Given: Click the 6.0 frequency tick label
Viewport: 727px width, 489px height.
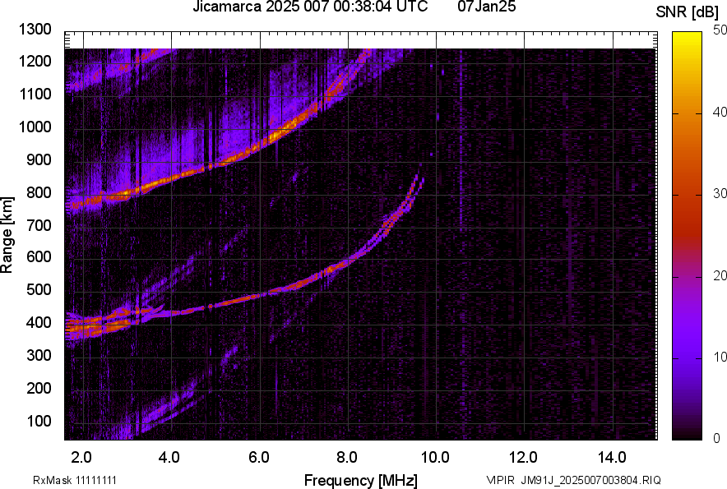Looking at the screenshot, I should (259, 458).
